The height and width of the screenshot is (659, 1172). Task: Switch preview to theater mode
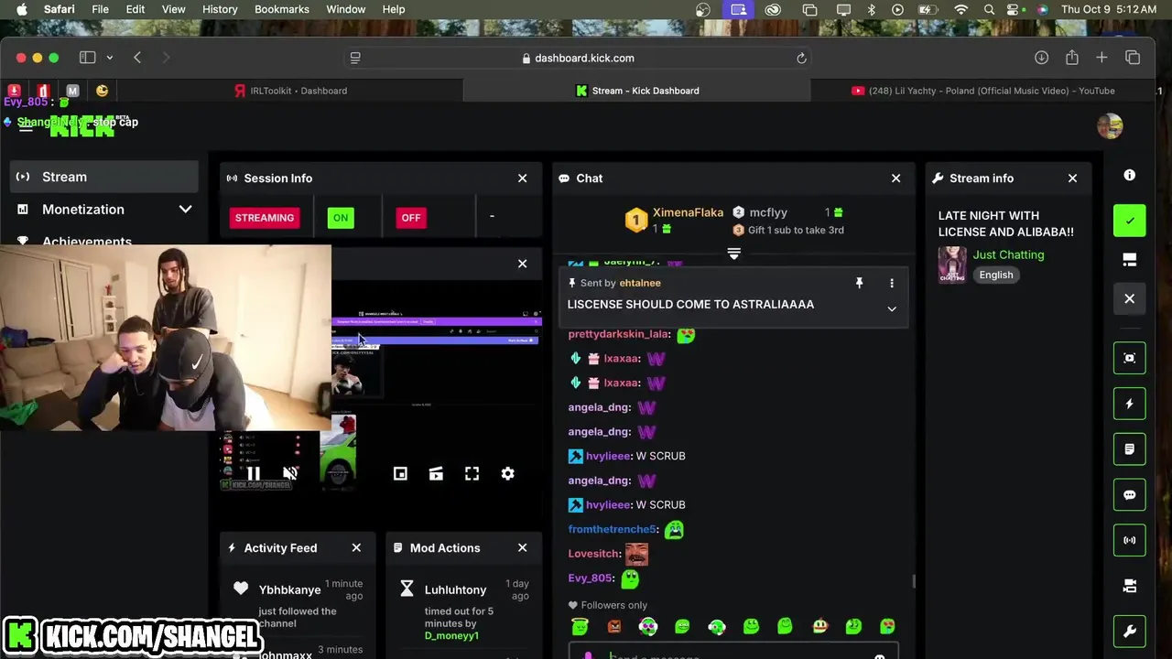(x=436, y=473)
